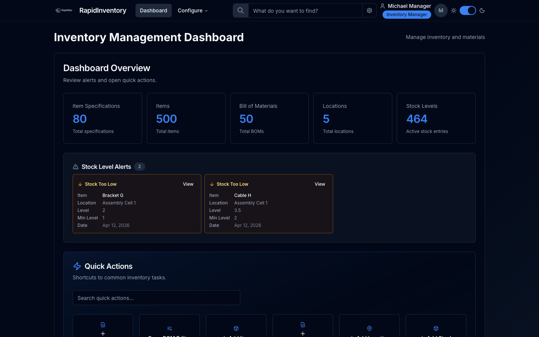The width and height of the screenshot is (539, 337).
Task: Click the 'Manage inventory and materials' text
Action: pyautogui.click(x=445, y=37)
